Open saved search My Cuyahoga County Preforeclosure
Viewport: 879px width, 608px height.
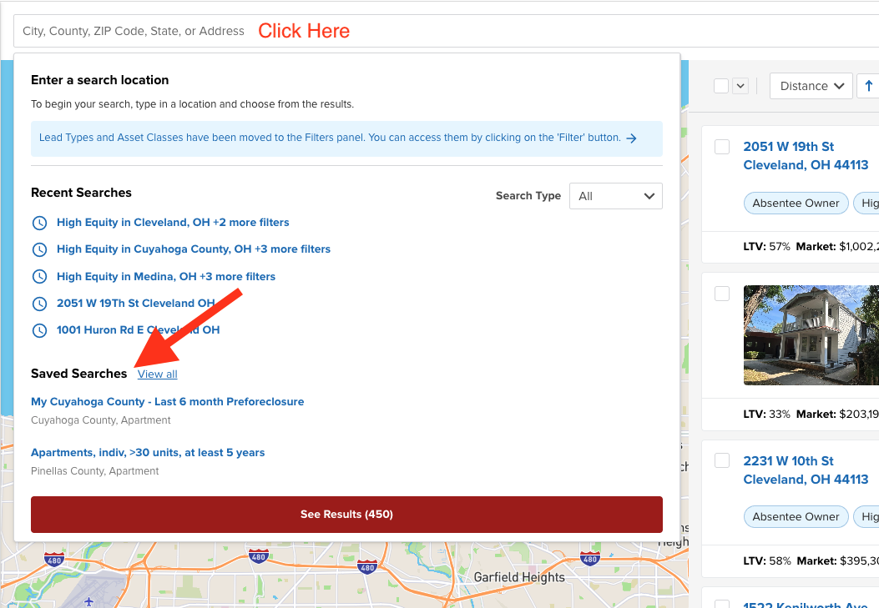167,402
